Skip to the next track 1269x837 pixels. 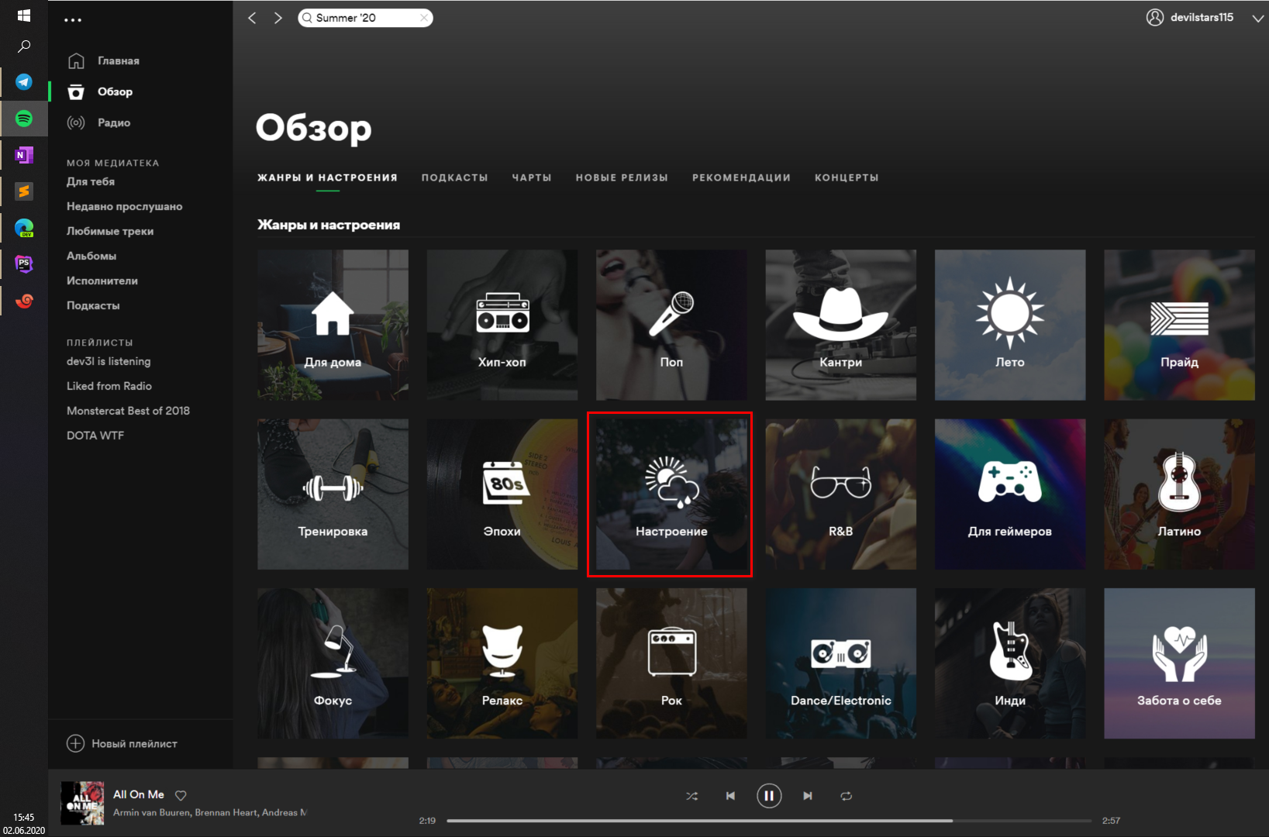pyautogui.click(x=808, y=796)
